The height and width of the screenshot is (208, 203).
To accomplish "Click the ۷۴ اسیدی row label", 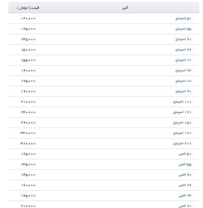I will tap(183, 70).
